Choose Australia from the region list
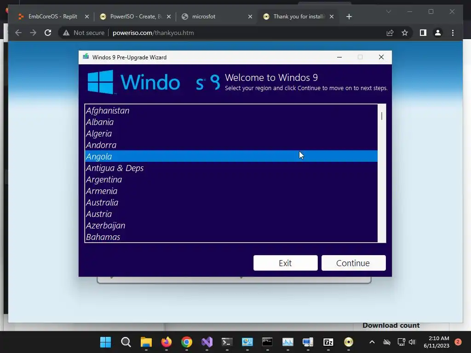Image resolution: width=471 pixels, height=353 pixels. click(231, 202)
